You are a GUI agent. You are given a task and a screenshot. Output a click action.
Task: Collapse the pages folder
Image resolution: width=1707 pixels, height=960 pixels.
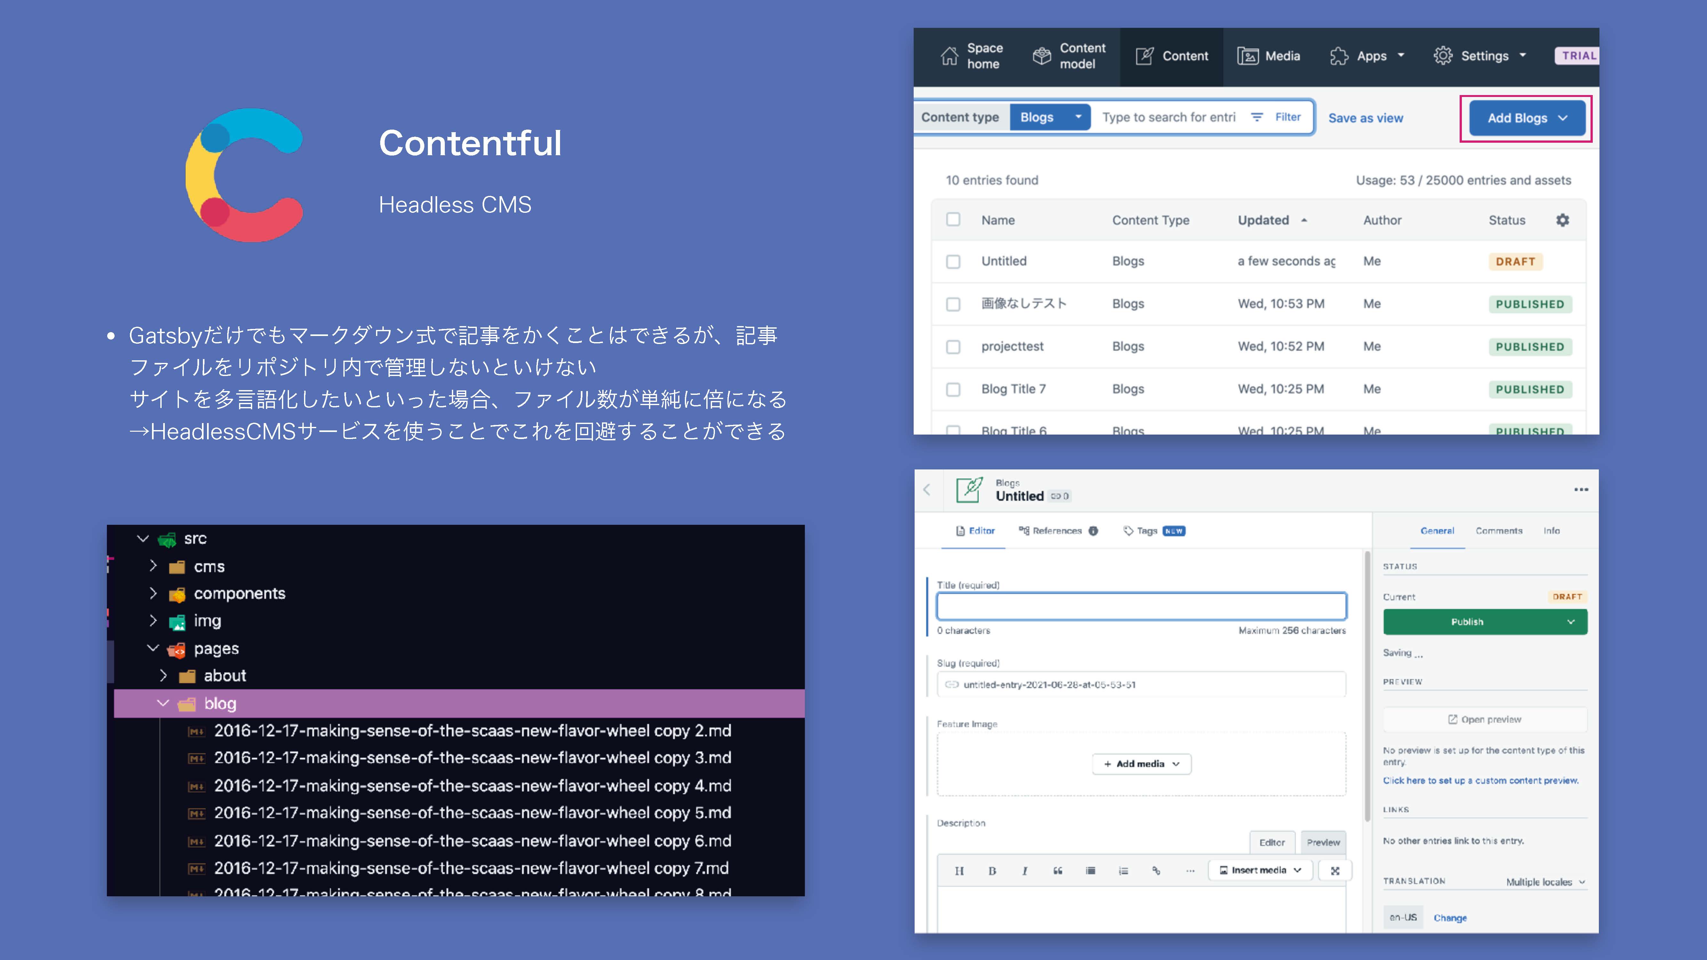point(153,648)
